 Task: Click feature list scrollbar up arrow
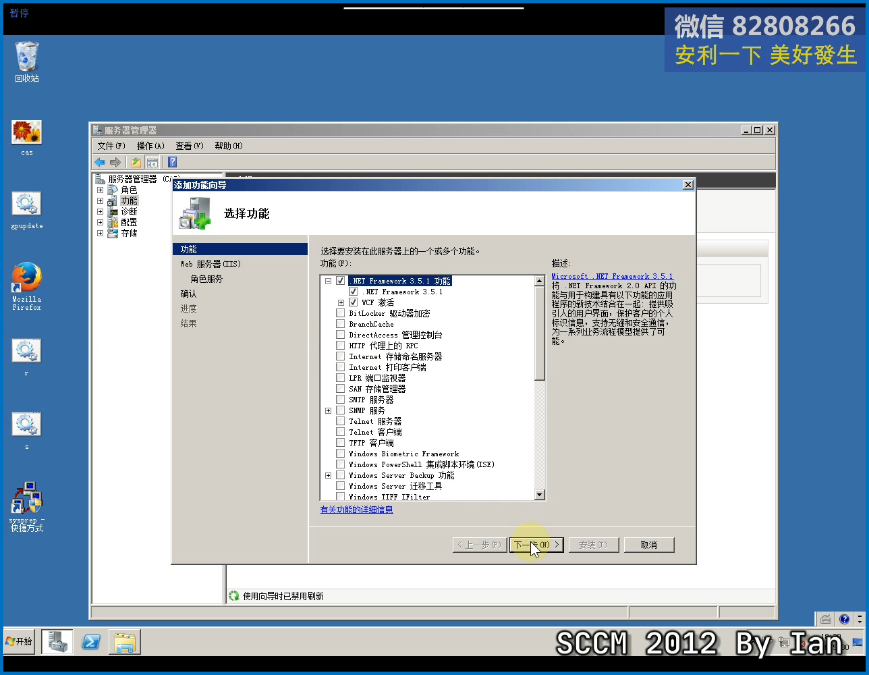tap(539, 281)
